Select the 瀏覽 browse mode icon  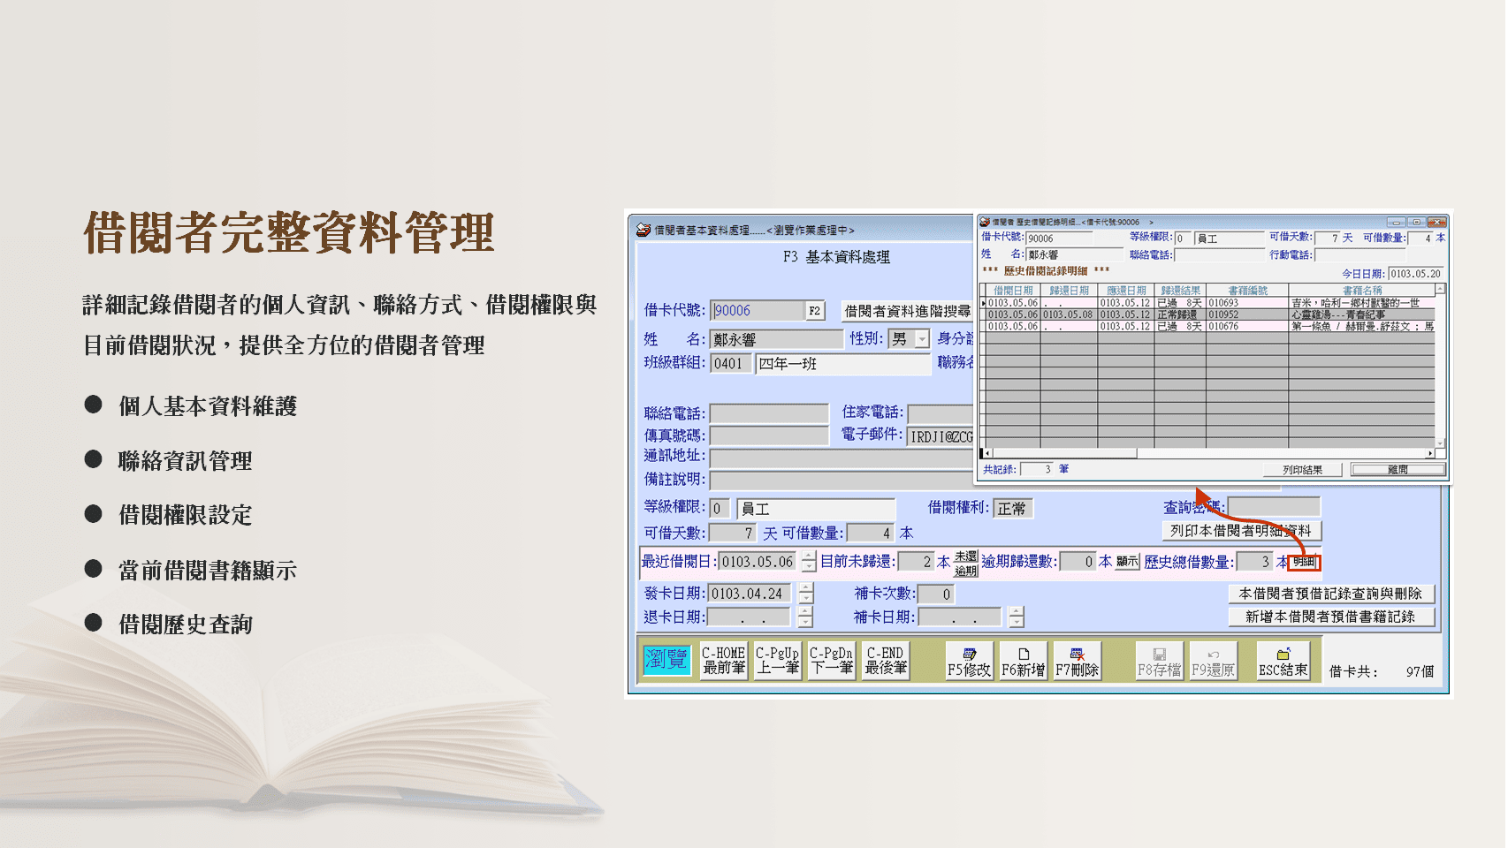point(666,660)
